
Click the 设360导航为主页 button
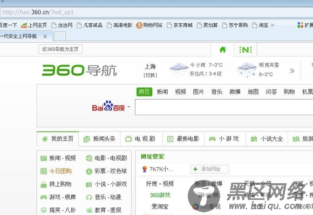(x=60, y=49)
